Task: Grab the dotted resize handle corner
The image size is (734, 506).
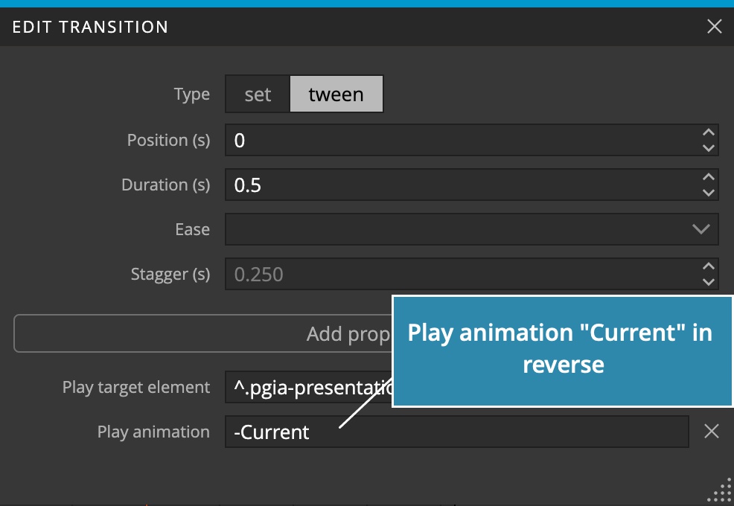Action: [721, 490]
